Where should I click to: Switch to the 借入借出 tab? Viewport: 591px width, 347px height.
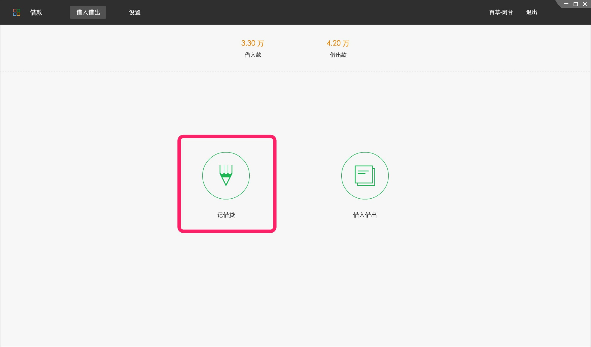pos(88,12)
